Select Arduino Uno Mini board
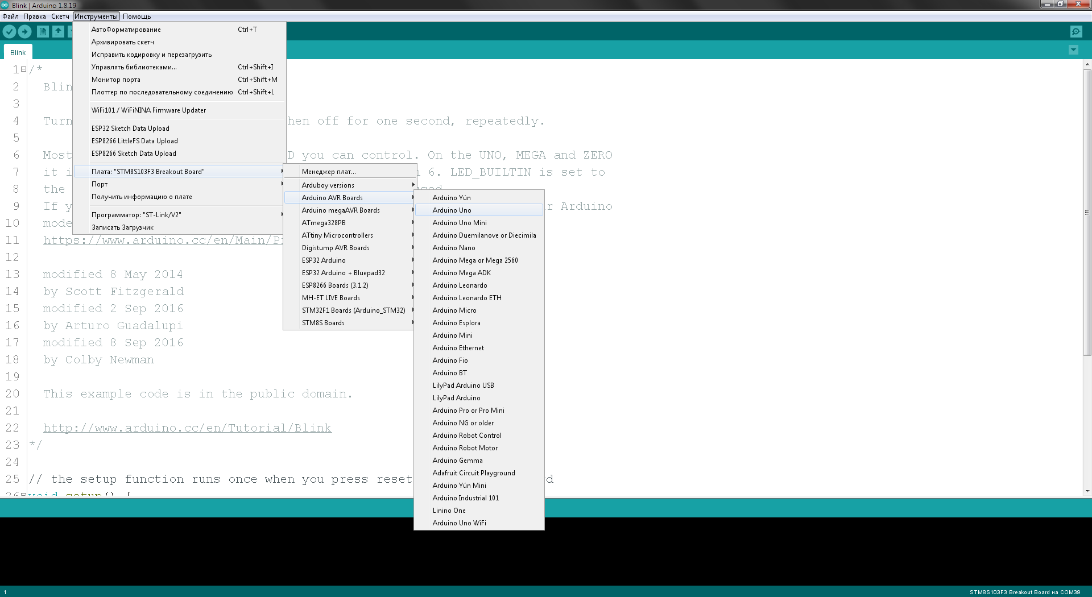The height and width of the screenshot is (597, 1092). (x=479, y=223)
